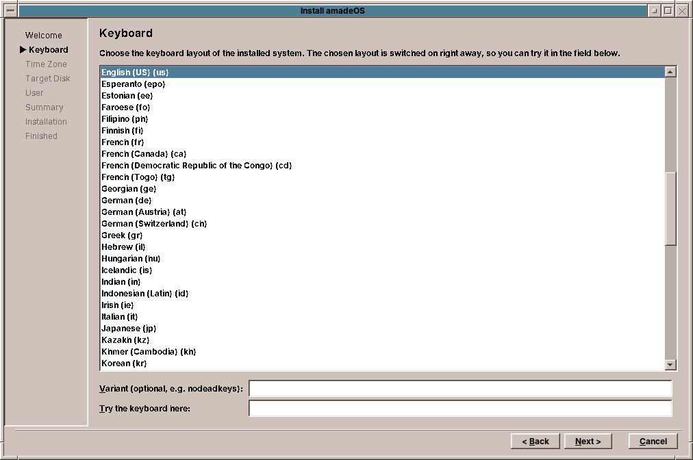Pick Faroese (fo) from the list

coord(382,107)
